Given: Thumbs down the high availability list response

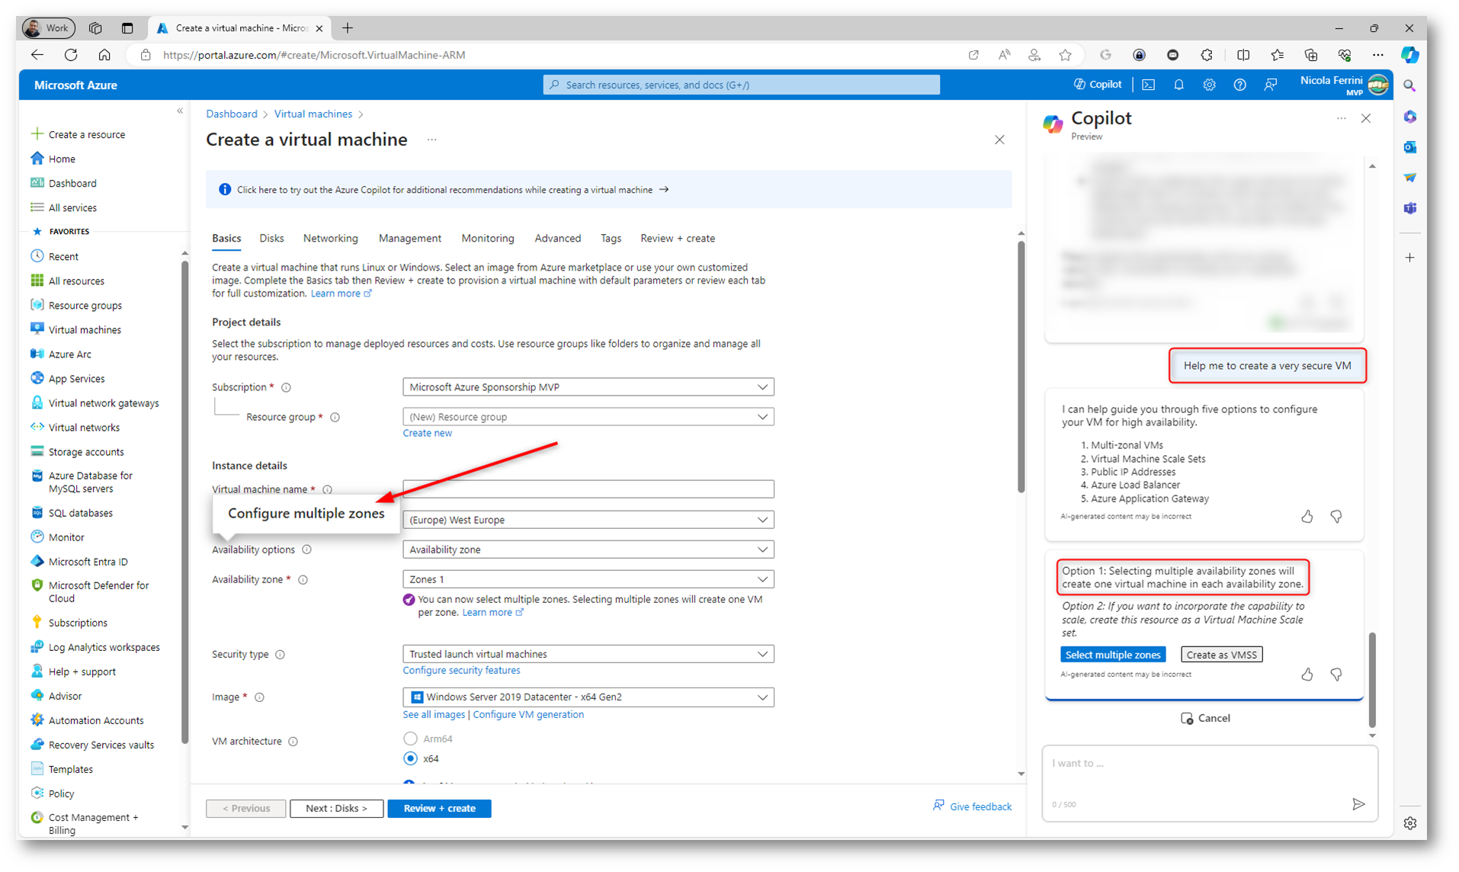Looking at the screenshot, I should point(1336,516).
